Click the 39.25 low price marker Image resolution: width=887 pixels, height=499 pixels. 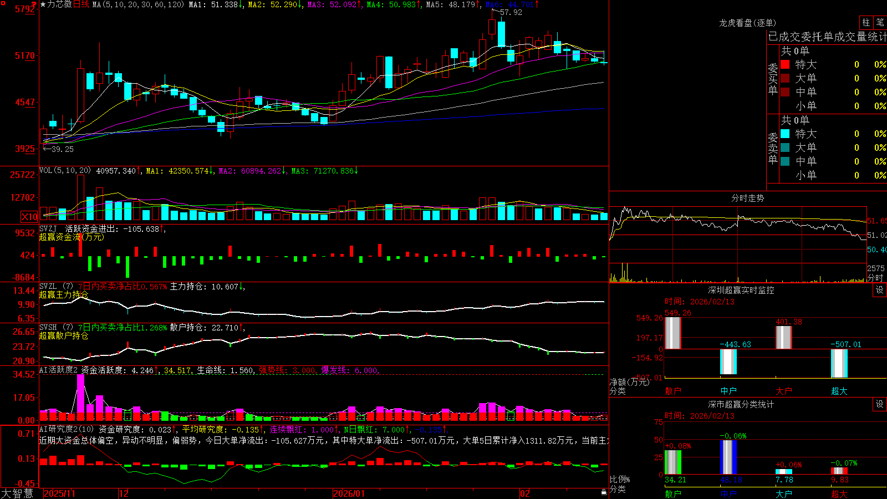62,149
